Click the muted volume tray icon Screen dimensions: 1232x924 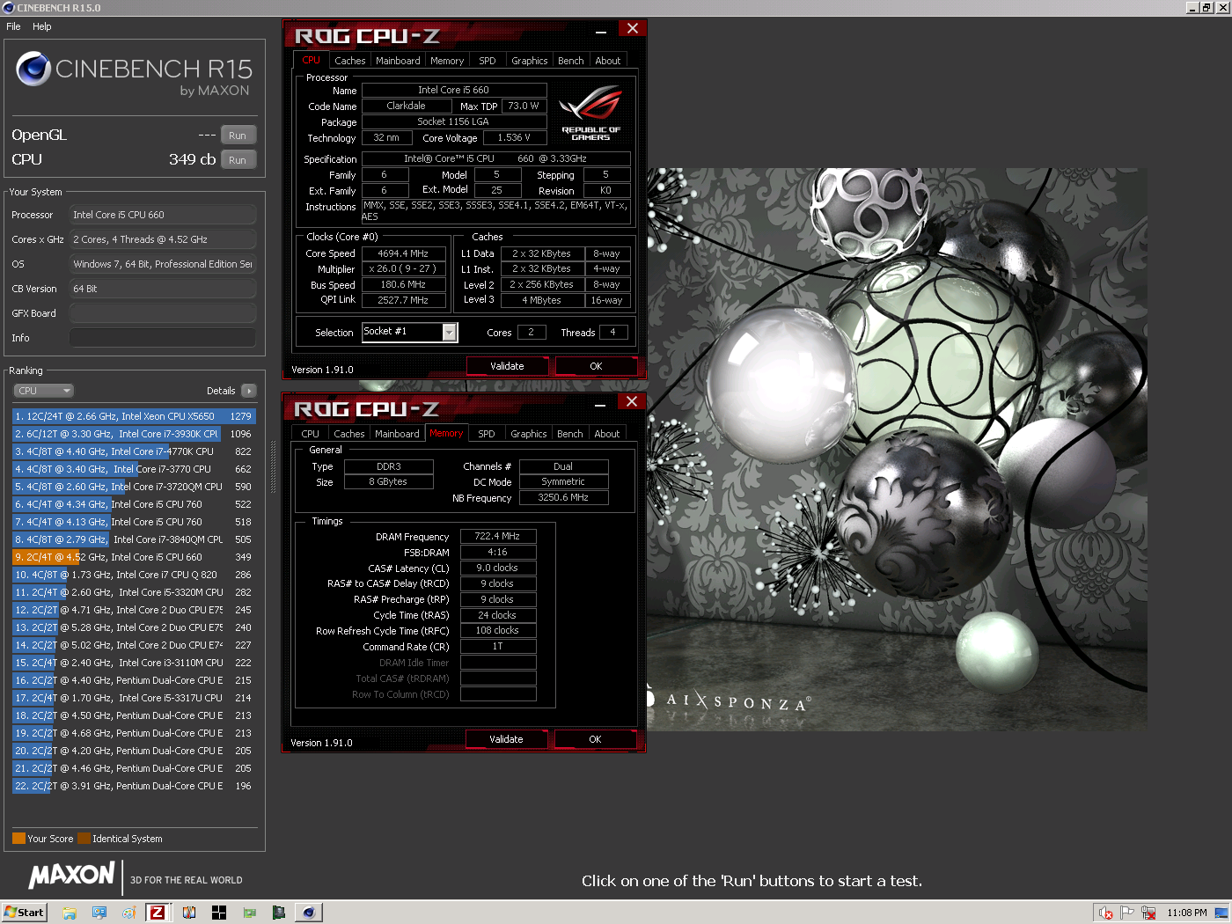1106,913
